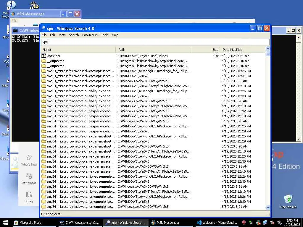The width and height of the screenshot is (303, 227).
Task: Maximize the Windows Search window
Action: click(x=260, y=28)
